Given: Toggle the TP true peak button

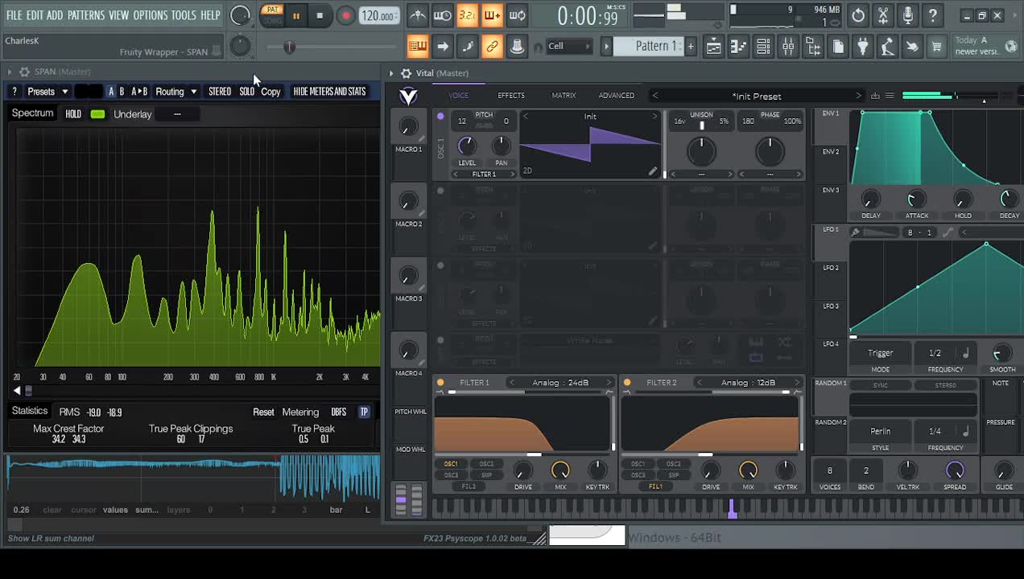Looking at the screenshot, I should pyautogui.click(x=364, y=413).
